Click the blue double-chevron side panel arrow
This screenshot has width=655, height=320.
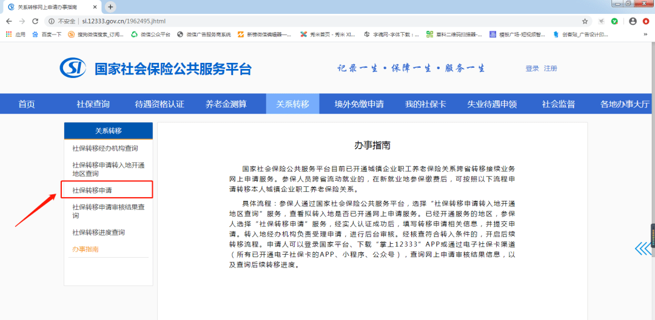pyautogui.click(x=643, y=249)
